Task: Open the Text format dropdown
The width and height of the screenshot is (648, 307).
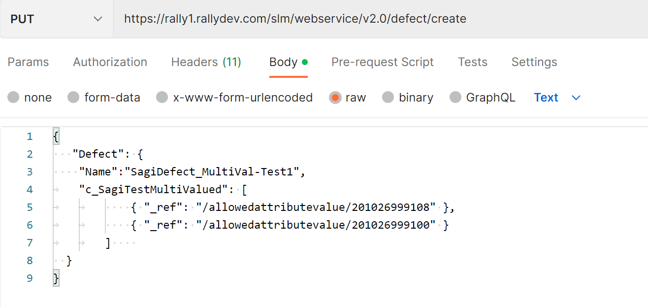Action: click(x=546, y=98)
